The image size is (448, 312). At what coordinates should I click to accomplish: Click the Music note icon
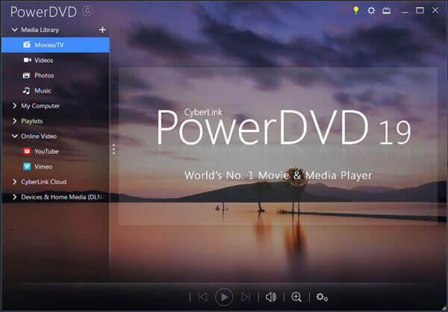point(26,90)
